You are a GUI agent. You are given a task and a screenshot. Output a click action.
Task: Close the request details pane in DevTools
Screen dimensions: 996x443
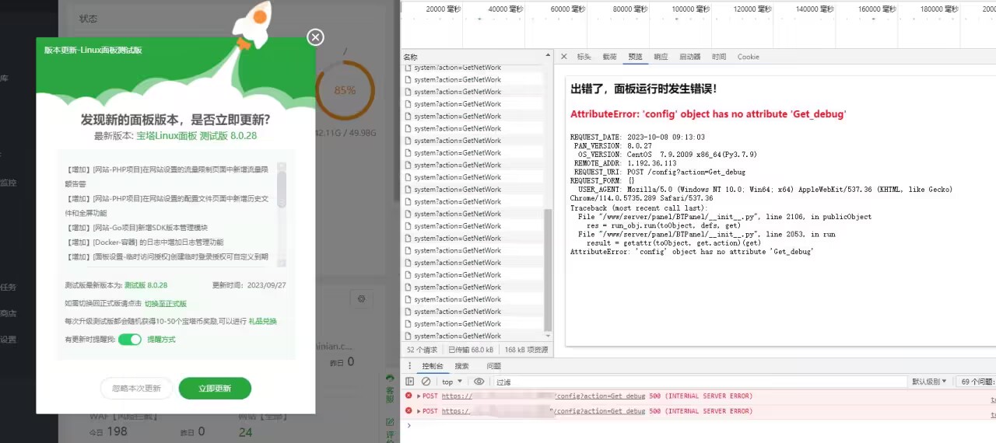(564, 57)
